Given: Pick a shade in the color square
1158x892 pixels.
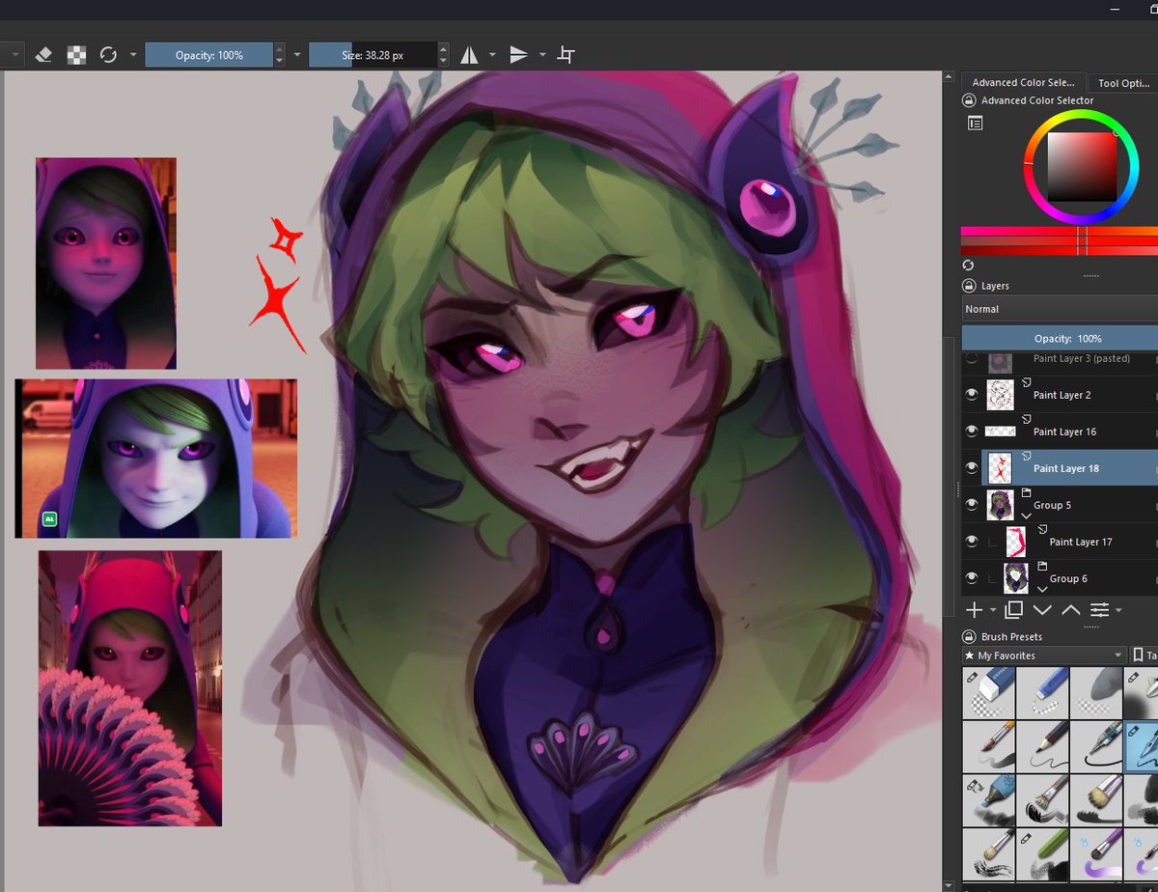Looking at the screenshot, I should click(1081, 167).
